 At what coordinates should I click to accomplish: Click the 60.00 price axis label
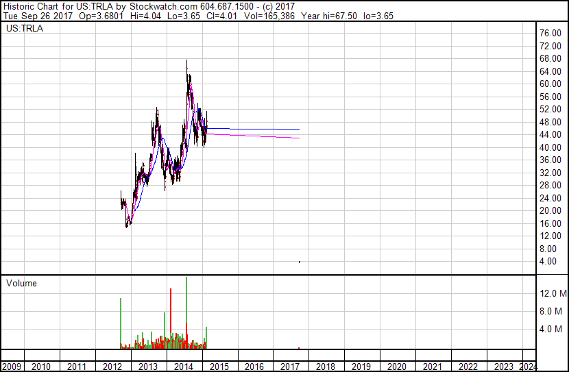(550, 84)
